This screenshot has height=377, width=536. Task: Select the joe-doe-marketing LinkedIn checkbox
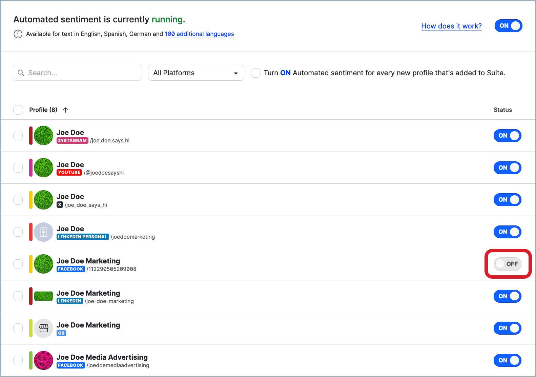click(x=18, y=296)
